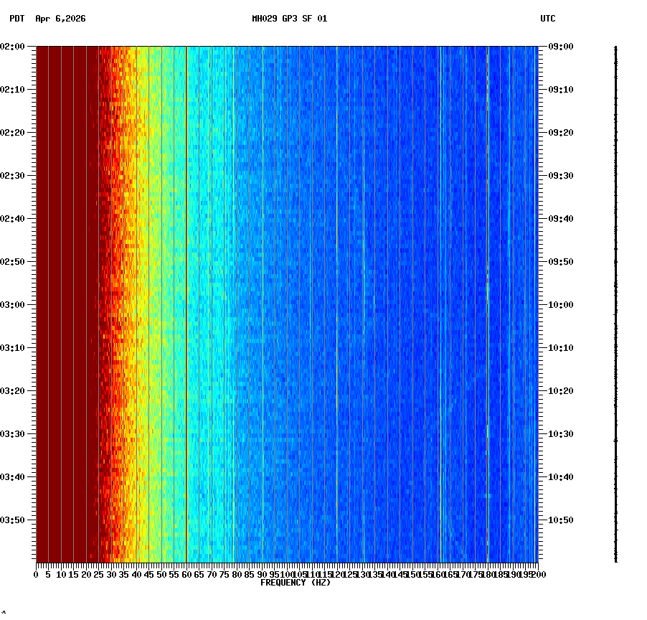Click the 100 Hz frequency tick label
647x620 pixels.
[286, 574]
